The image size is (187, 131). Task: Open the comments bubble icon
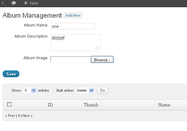point(14,3)
